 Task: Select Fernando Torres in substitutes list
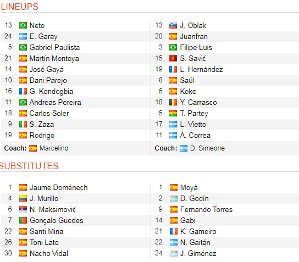[x=206, y=209]
